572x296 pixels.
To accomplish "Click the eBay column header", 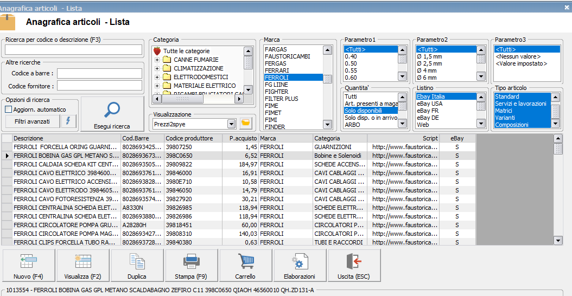I will click(457, 138).
